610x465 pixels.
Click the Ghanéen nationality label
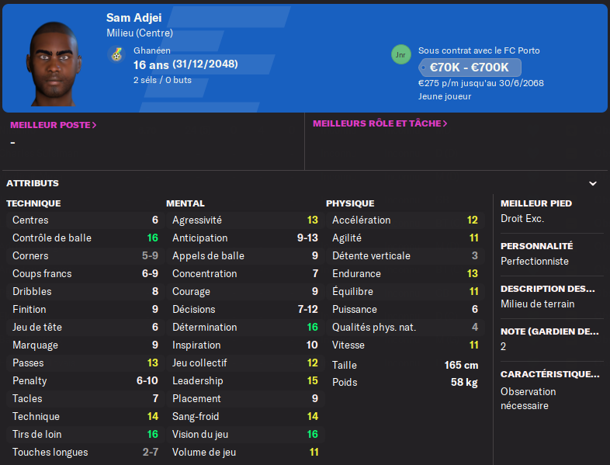point(151,50)
